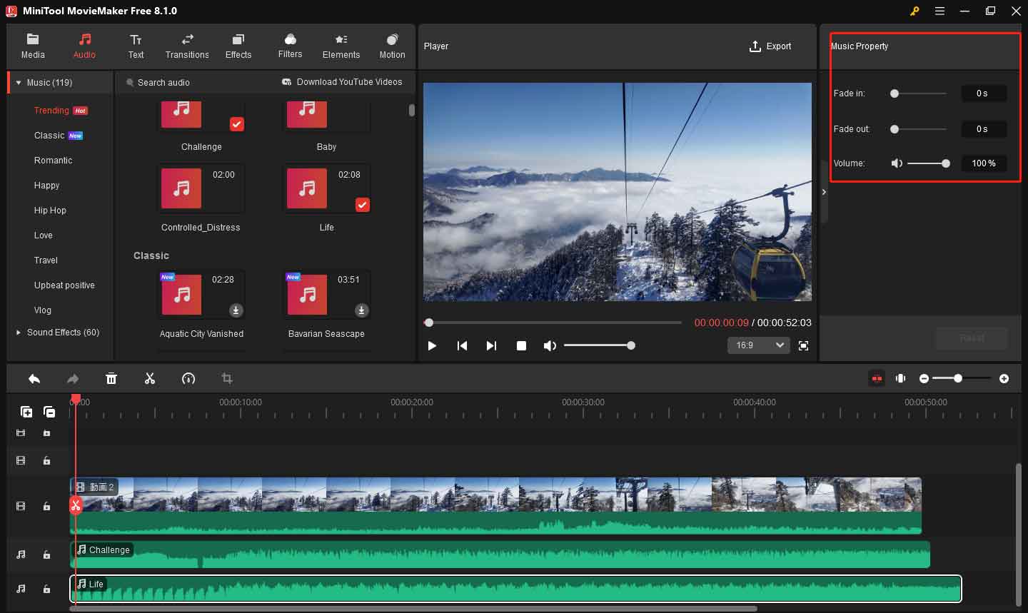This screenshot has width=1028, height=613.
Task: Download the Bavarian Seascape track
Action: tap(361, 310)
